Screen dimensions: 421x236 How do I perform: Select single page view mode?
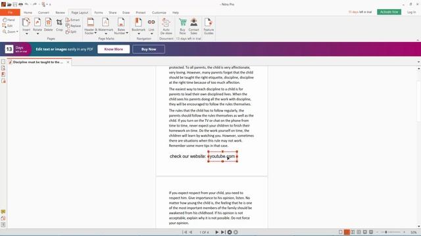click(341, 232)
